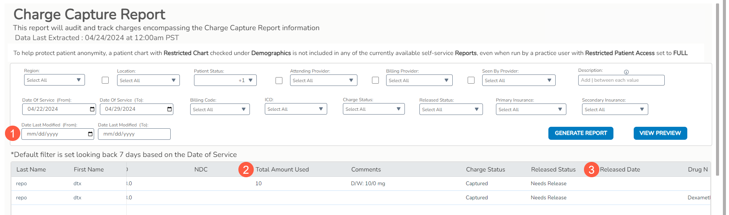729x215 pixels.
Task: Click the Last Name column header
Action: coord(31,170)
